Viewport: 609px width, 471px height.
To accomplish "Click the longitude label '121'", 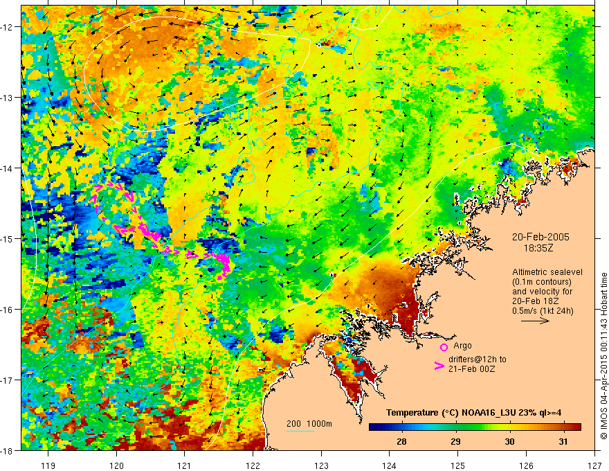I will click(x=185, y=465).
